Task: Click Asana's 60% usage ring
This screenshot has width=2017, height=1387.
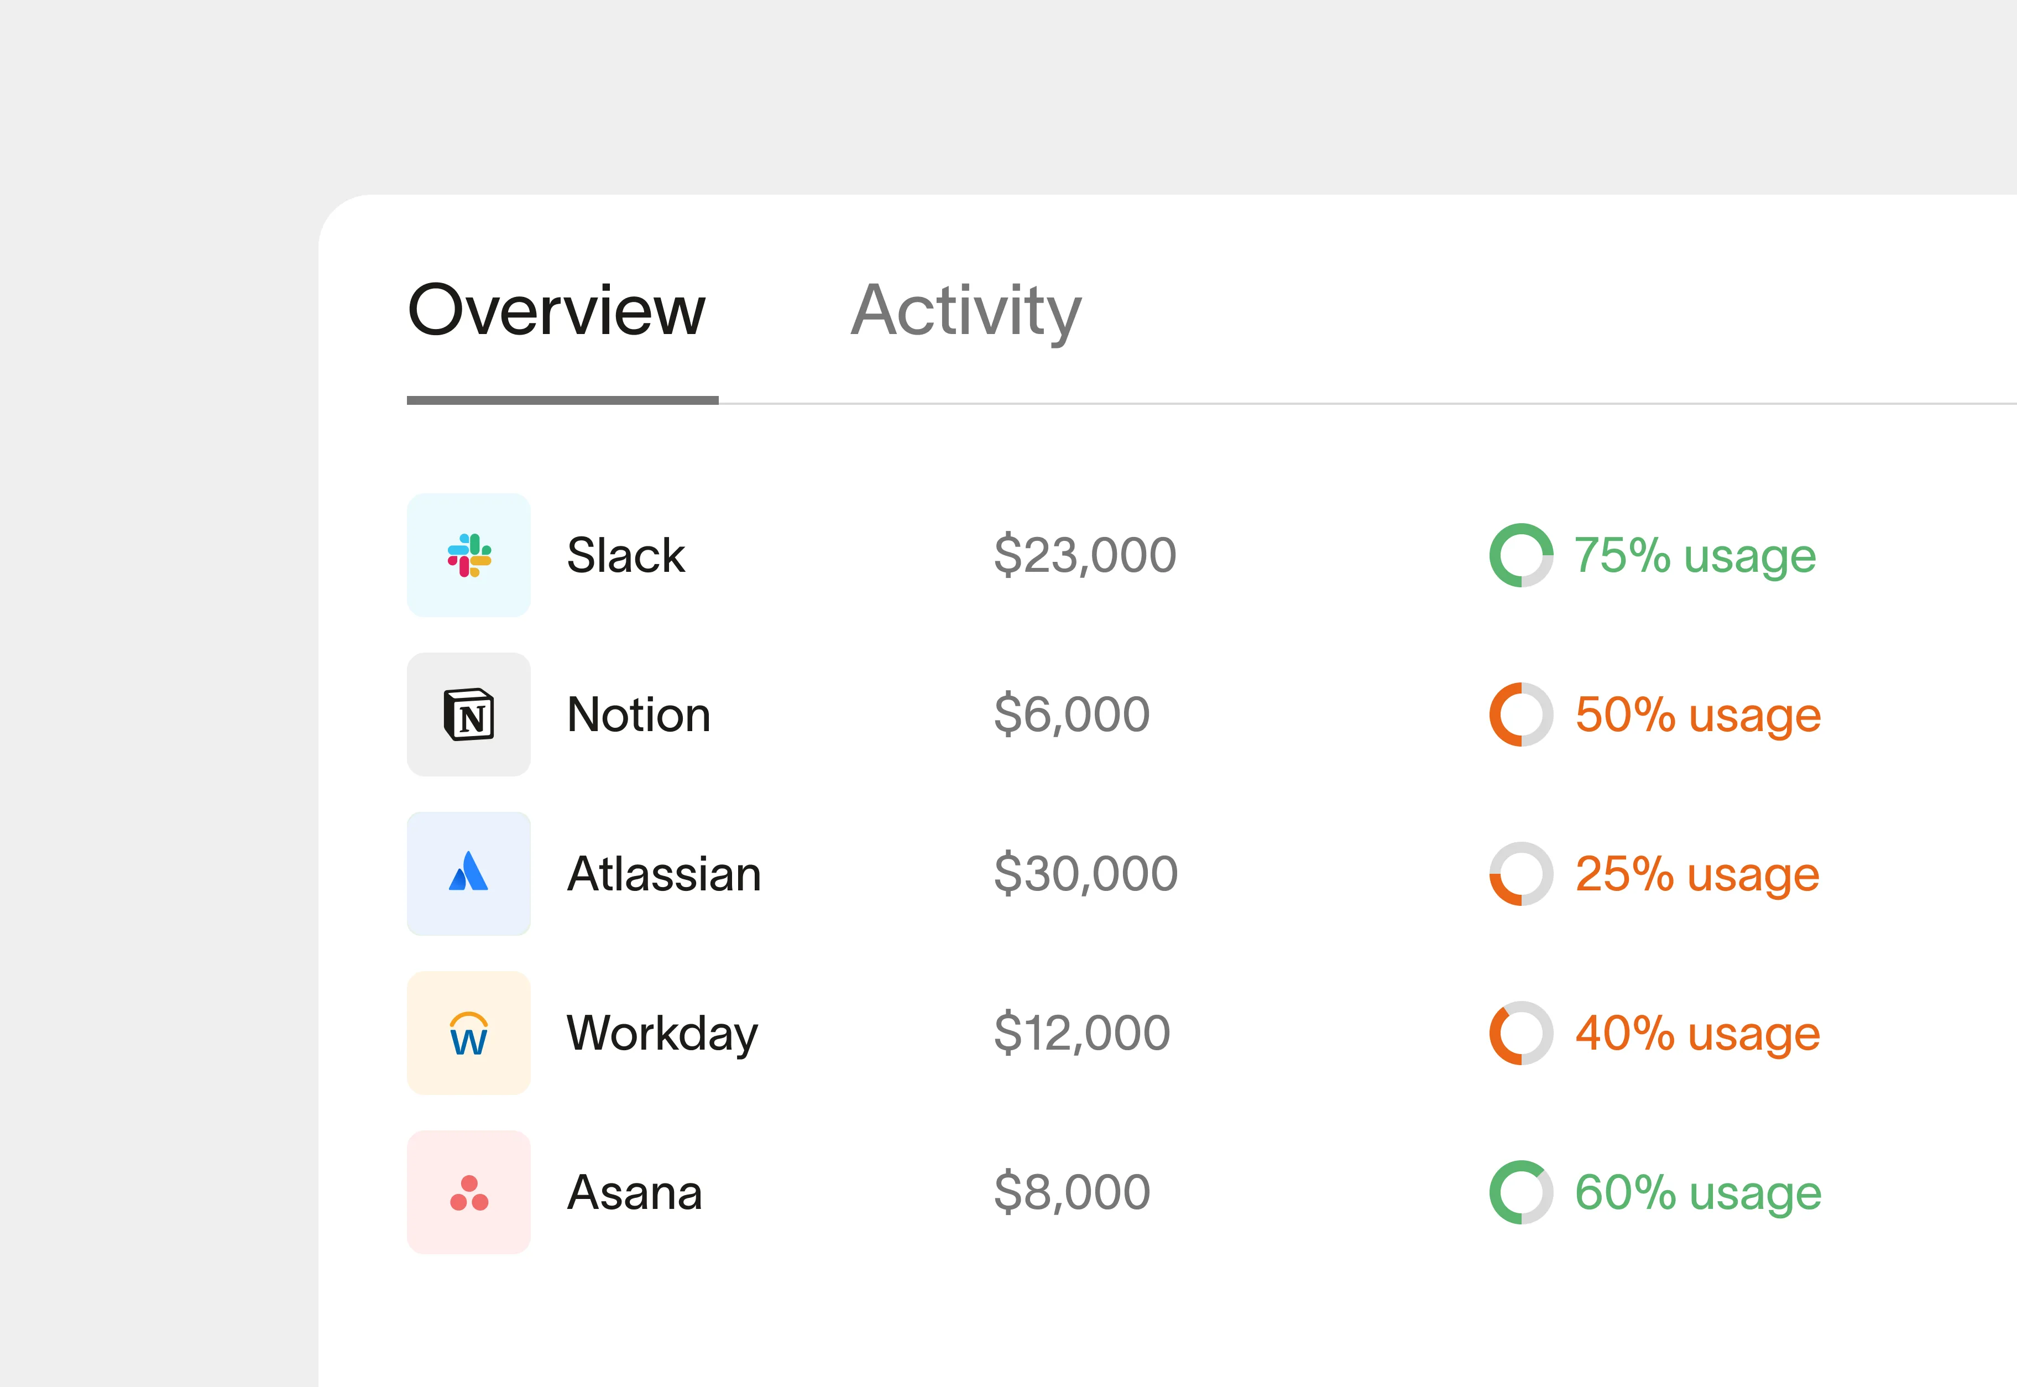Action: pyautogui.click(x=1521, y=1192)
